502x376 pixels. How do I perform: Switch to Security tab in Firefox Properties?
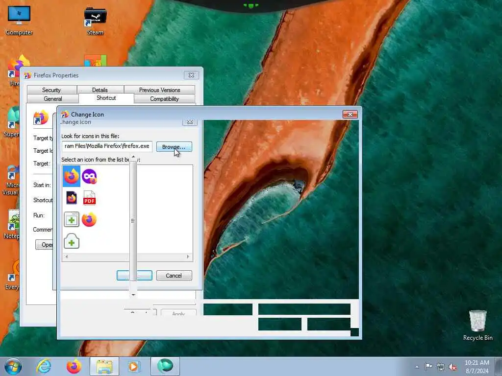pos(51,90)
